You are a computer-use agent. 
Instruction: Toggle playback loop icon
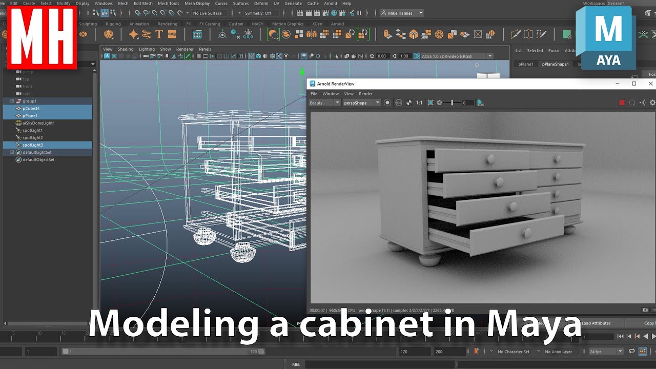pos(632,351)
